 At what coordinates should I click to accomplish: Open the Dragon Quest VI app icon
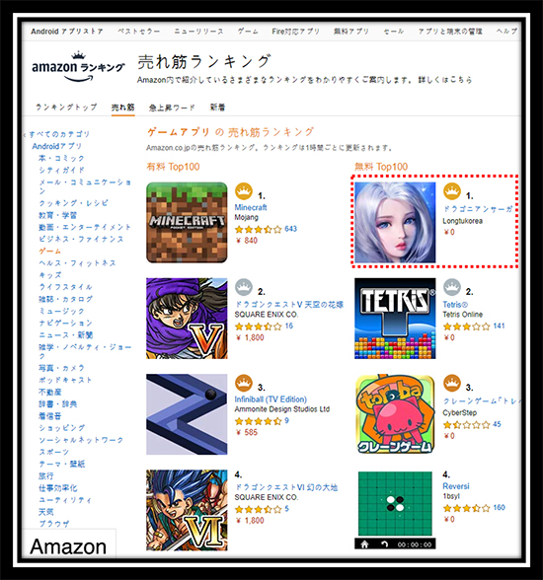187,510
